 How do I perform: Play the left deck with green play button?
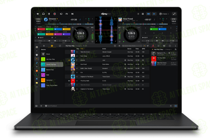73,42
